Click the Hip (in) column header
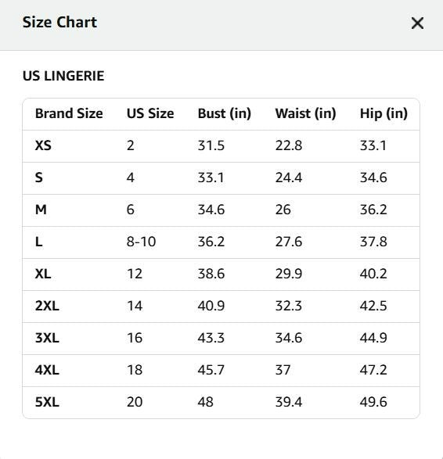443x459 pixels. tap(384, 113)
